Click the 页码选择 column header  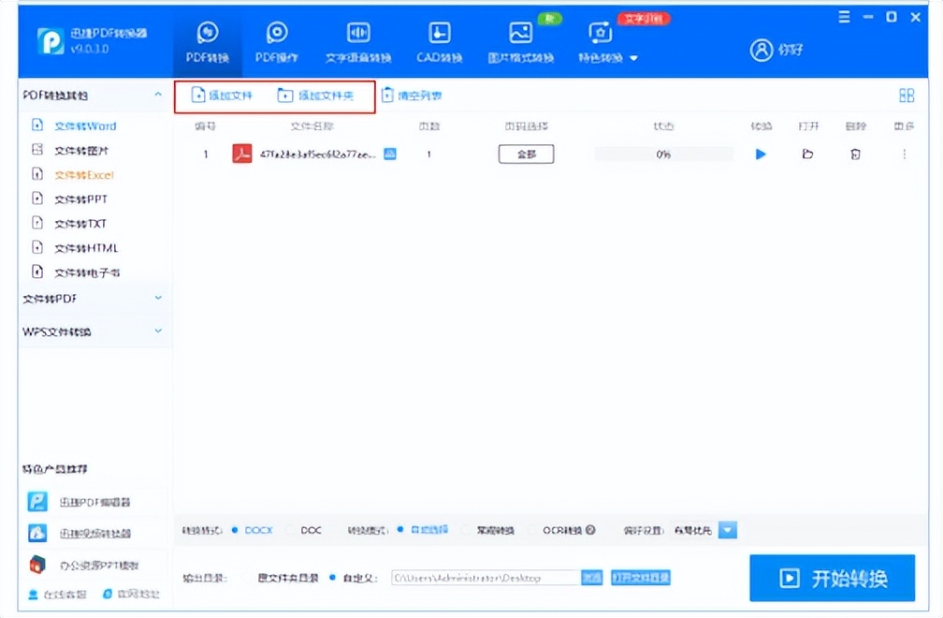[526, 125]
